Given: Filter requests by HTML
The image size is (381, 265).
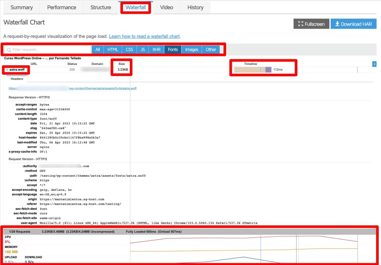Looking at the screenshot, I should (113, 50).
